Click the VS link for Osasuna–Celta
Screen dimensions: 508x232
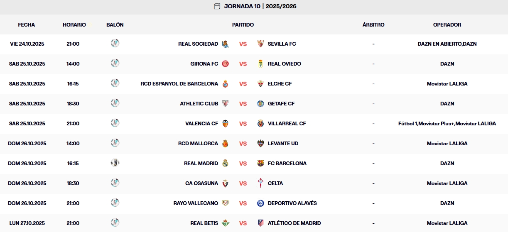coord(243,183)
